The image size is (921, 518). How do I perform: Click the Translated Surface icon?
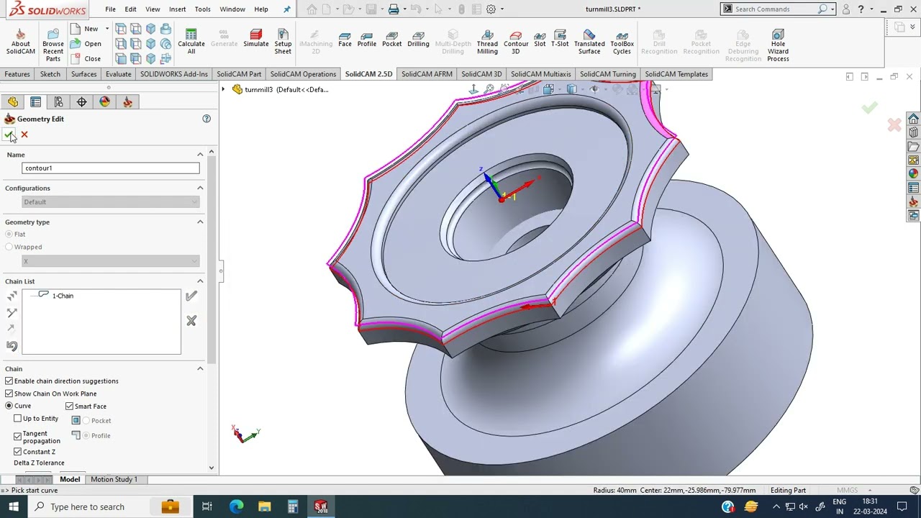coord(589,42)
